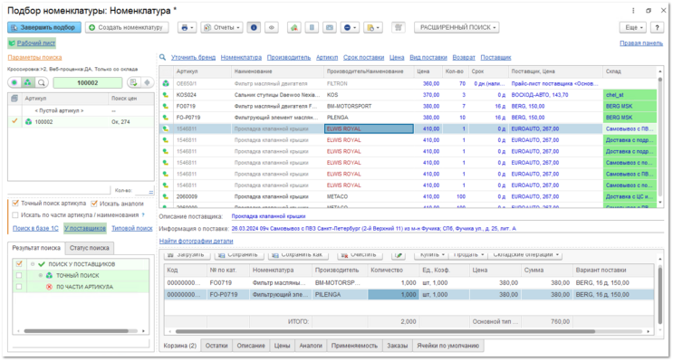Check the 'ПО ЧАСТИ АРТИКУЛА' row checkbox
The width and height of the screenshot is (673, 361).
(19, 287)
